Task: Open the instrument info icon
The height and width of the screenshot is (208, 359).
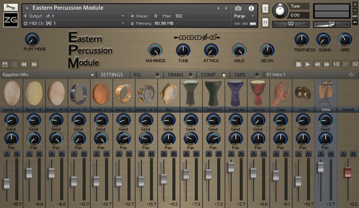Action: coord(251,9)
